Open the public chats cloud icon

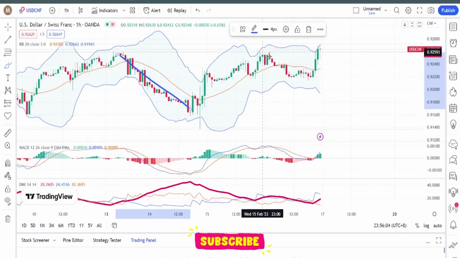tap(453, 144)
